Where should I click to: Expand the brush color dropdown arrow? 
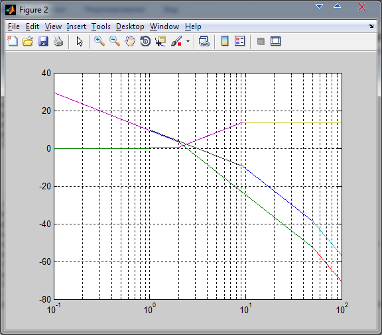click(188, 41)
